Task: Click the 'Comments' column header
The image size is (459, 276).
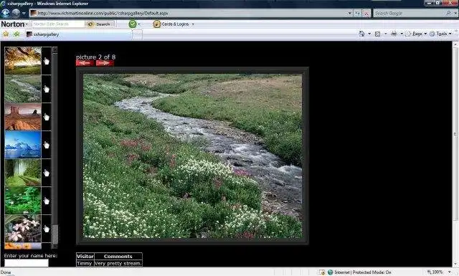Action: tap(118, 257)
